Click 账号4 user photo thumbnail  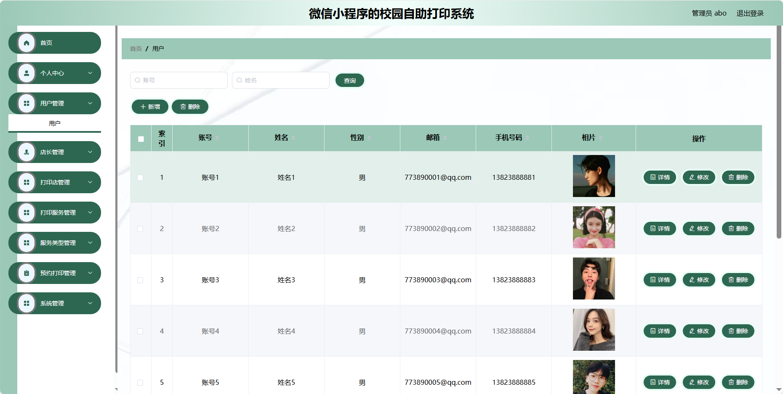(x=594, y=330)
